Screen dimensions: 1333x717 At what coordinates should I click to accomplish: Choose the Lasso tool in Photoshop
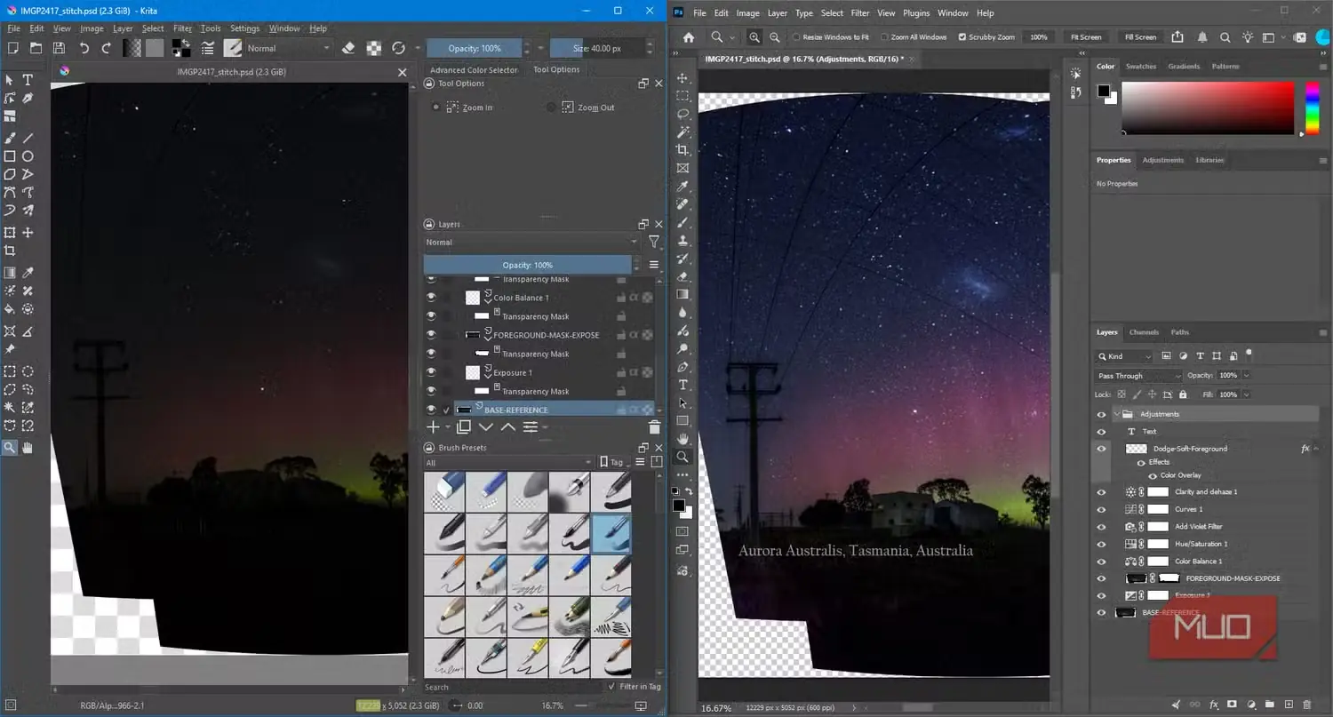point(682,114)
